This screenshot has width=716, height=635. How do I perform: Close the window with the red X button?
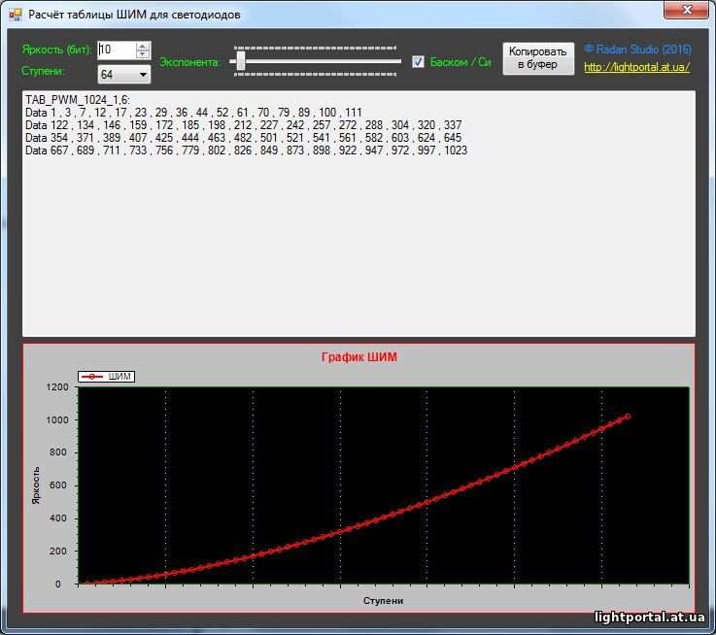click(686, 10)
